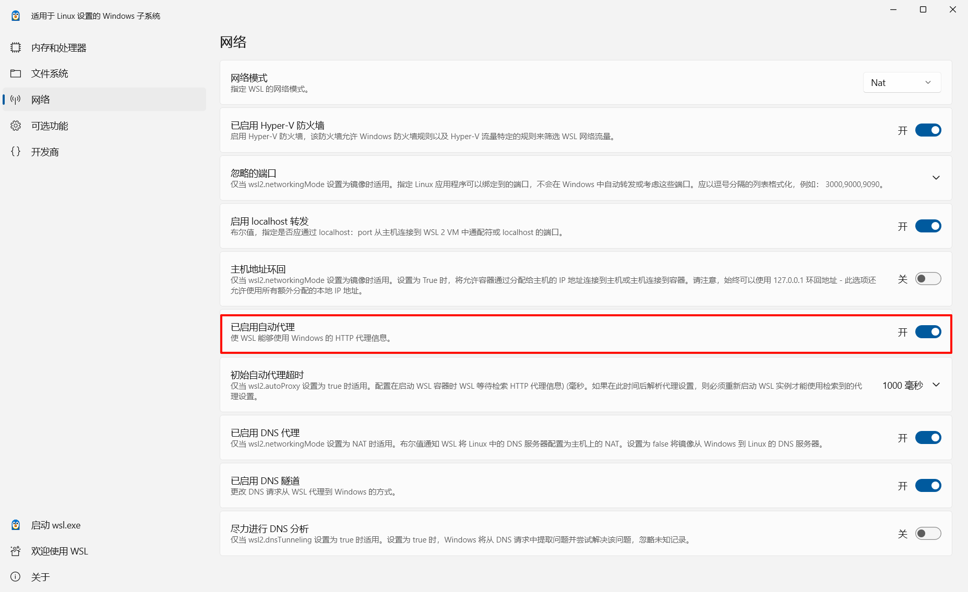Screen dimensions: 968x592
Task: Expand the 初始自动代理超时 setting
Action: pyautogui.click(x=936, y=385)
